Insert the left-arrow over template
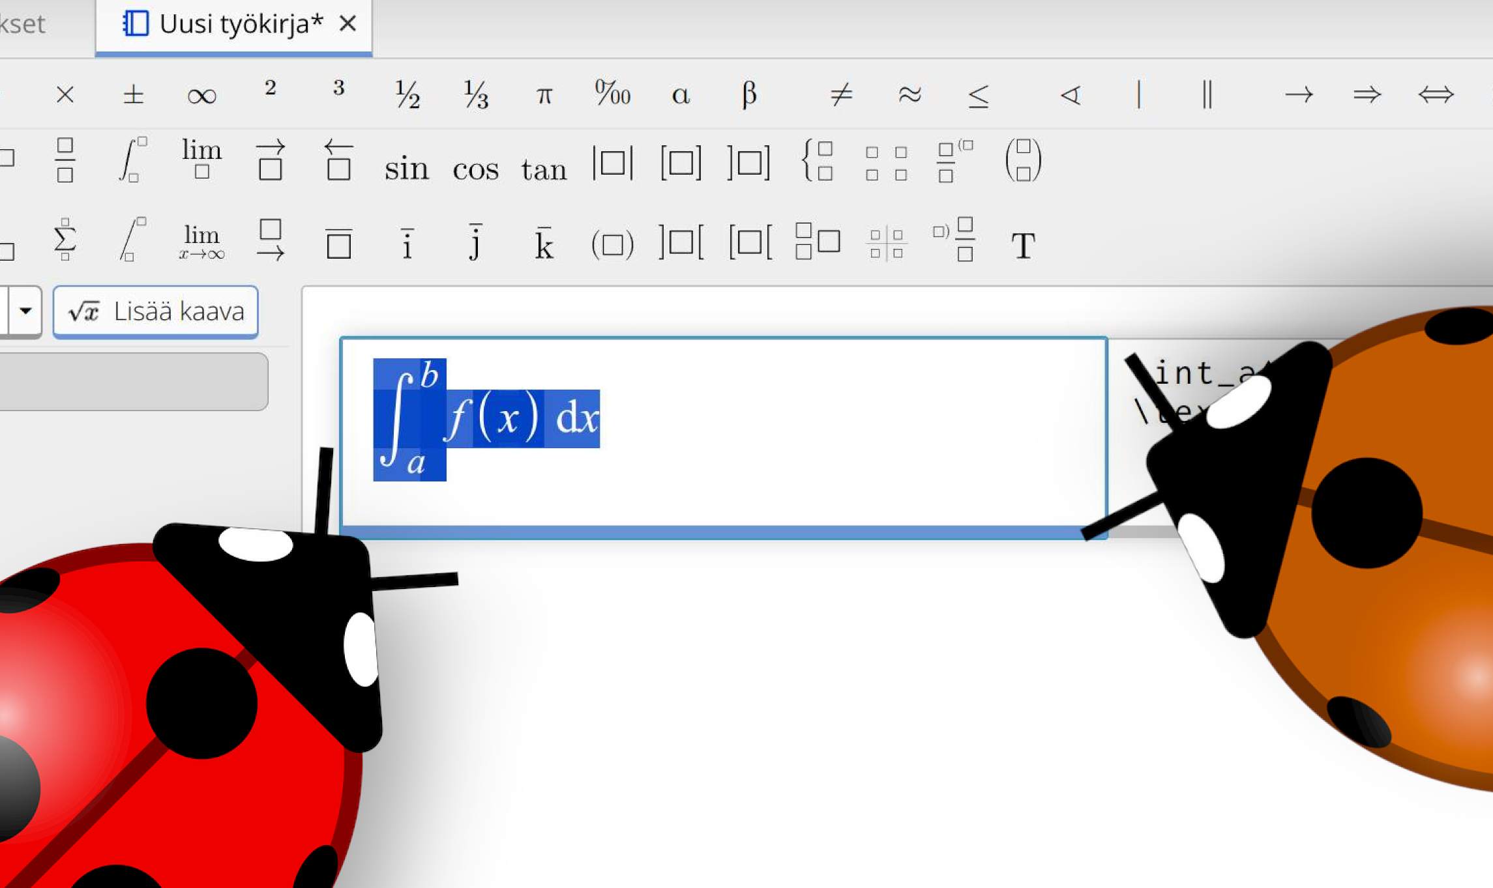 coord(338,160)
